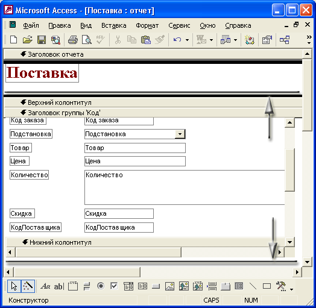Click the Open folder icon
The height and width of the screenshot is (308, 316).
27,40
